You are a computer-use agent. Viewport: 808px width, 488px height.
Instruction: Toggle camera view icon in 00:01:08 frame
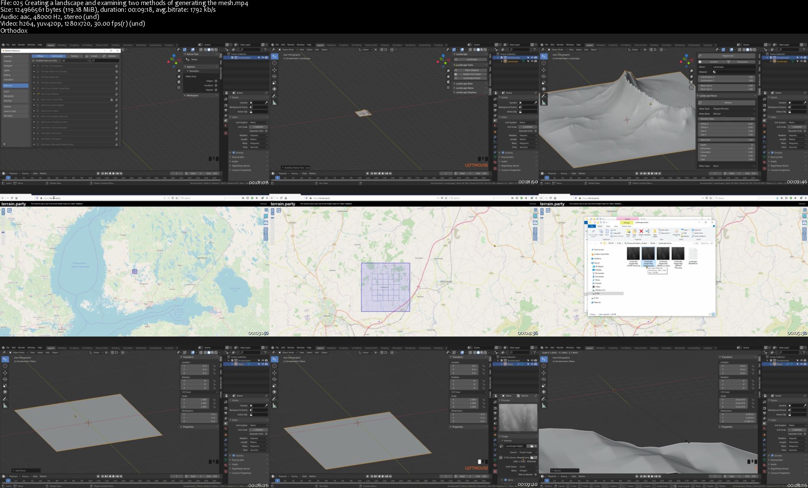[179, 82]
